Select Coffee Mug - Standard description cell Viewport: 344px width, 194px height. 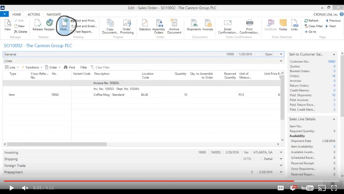[109, 95]
